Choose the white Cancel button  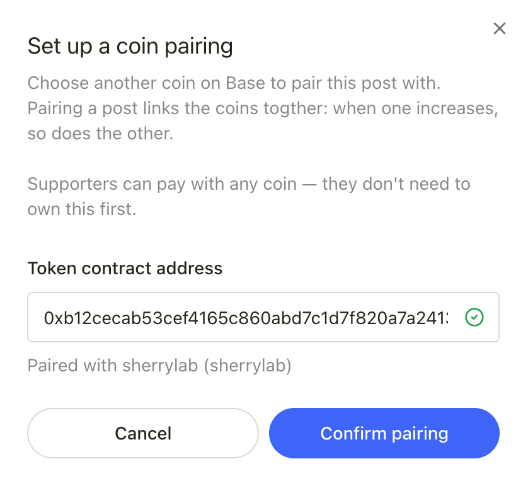pyautogui.click(x=143, y=433)
